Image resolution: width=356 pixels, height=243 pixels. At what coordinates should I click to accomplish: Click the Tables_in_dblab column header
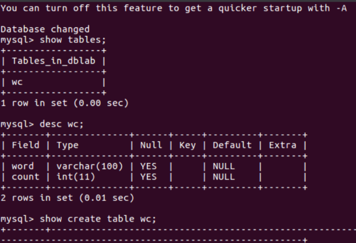pyautogui.click(x=55, y=61)
